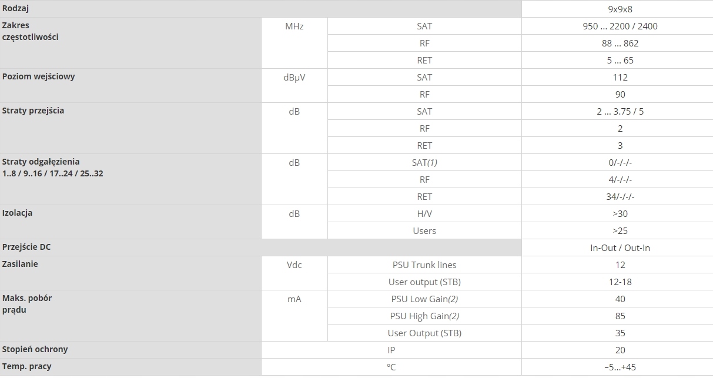Click the Zakres częstotliwości label

coord(30,31)
